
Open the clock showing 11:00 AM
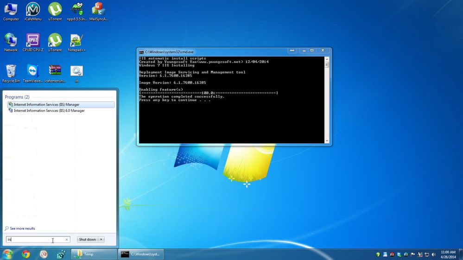(448, 254)
